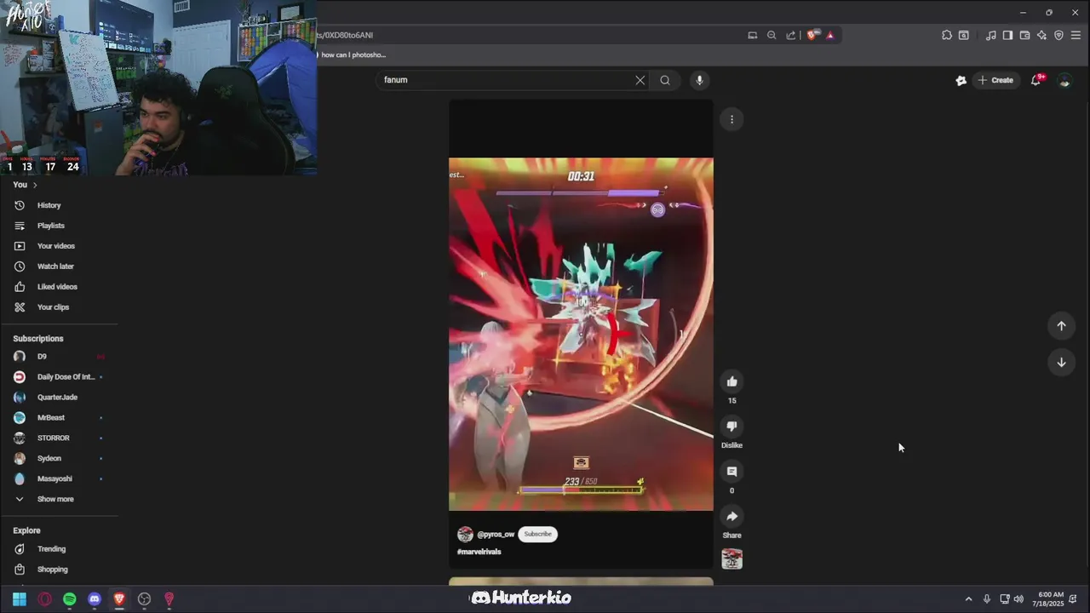
Task: Like the Marvel Rivals short
Action: (731, 381)
